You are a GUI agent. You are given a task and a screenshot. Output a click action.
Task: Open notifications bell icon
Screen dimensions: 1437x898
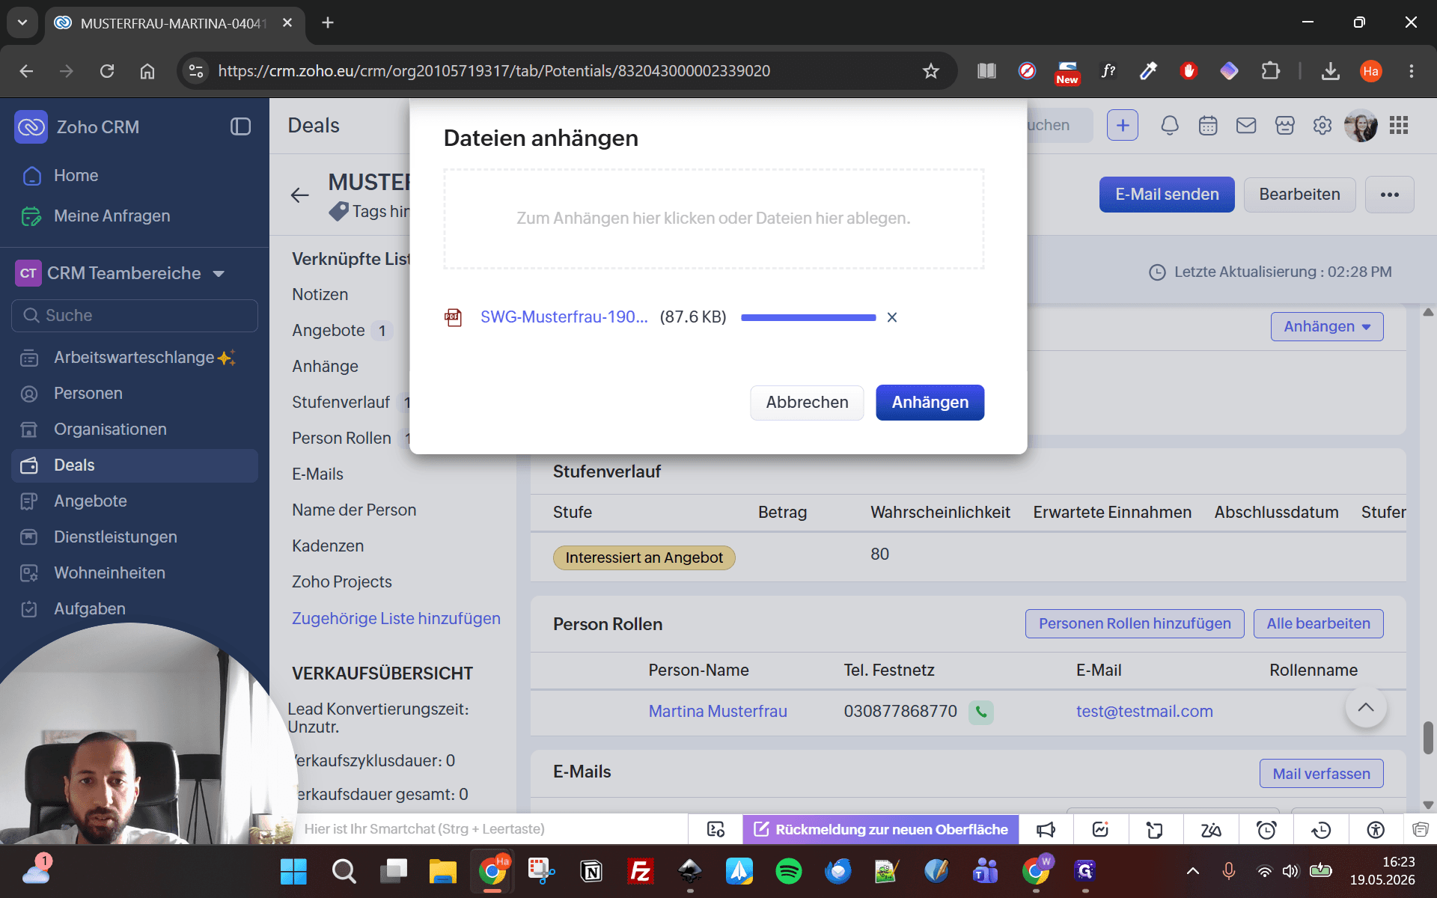1169,126
